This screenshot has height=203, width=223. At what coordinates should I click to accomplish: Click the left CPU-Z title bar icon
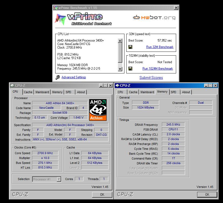pyautogui.click(x=12, y=85)
